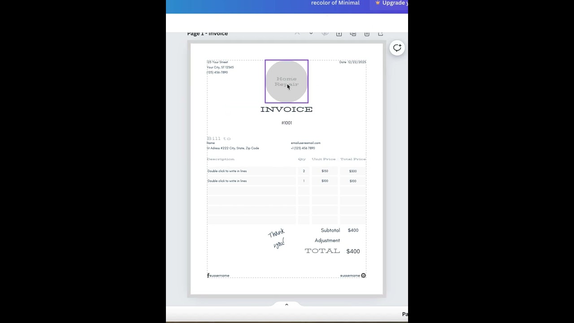The height and width of the screenshot is (323, 574).
Task: Click the Thank you handwritten graphic
Action: [x=277, y=238]
